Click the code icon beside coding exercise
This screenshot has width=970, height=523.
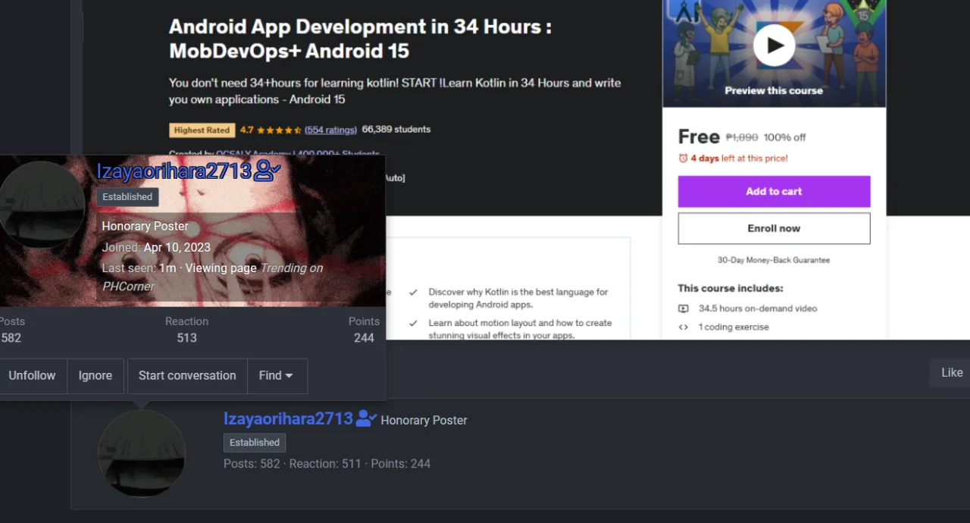point(683,327)
